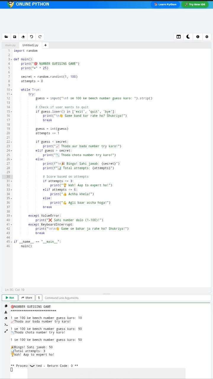The width and height of the screenshot is (213, 379).
Task: Select the Untitled2.py tab
Action: (30, 45)
